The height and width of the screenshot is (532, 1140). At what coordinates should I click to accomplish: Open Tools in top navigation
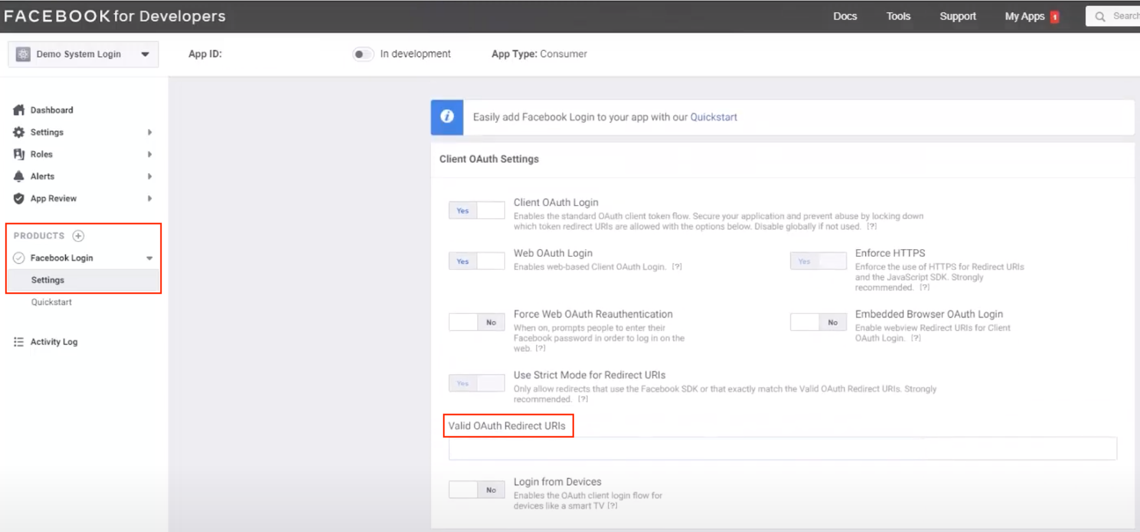[x=898, y=16]
